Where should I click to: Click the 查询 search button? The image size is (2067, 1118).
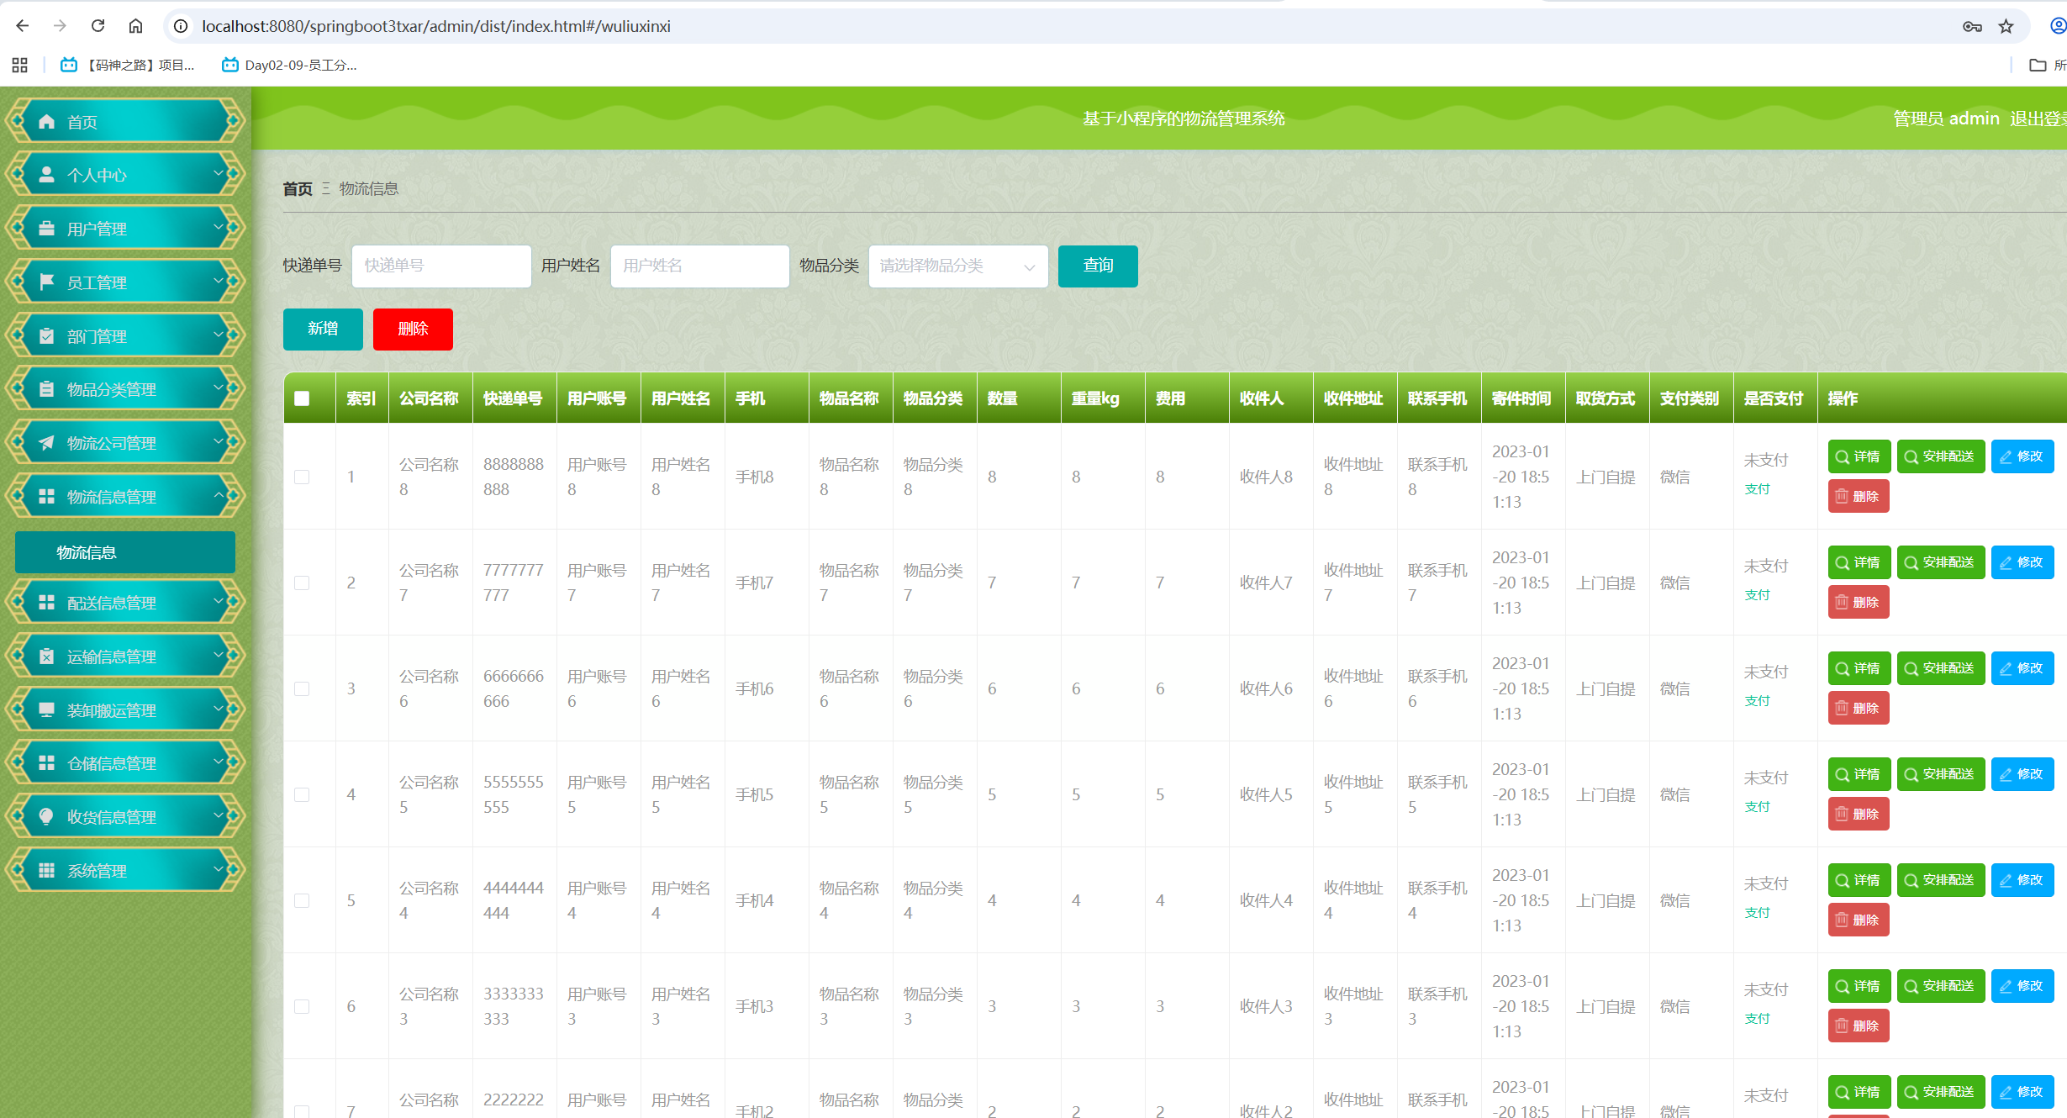(x=1097, y=266)
